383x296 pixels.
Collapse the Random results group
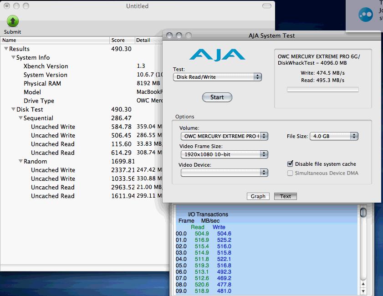tap(20, 161)
